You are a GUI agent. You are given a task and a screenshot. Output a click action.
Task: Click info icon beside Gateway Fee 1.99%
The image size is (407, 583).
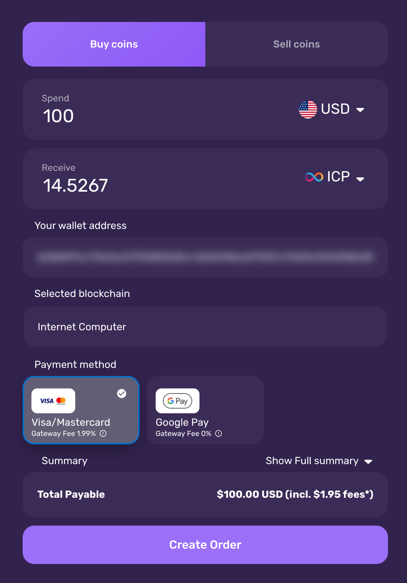[x=103, y=433]
